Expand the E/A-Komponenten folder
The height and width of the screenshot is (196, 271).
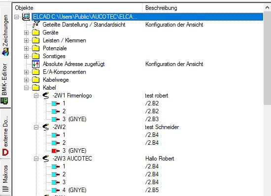click(26, 72)
